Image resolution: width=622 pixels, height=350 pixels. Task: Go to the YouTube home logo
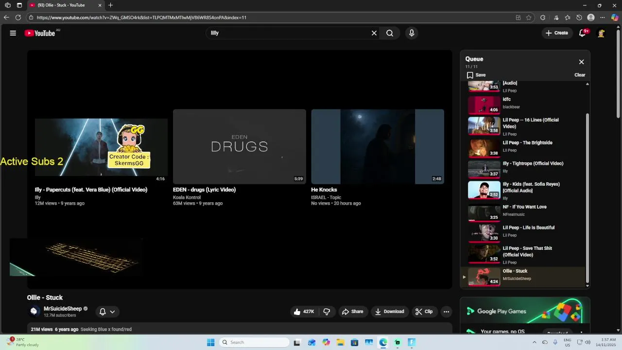(x=40, y=33)
